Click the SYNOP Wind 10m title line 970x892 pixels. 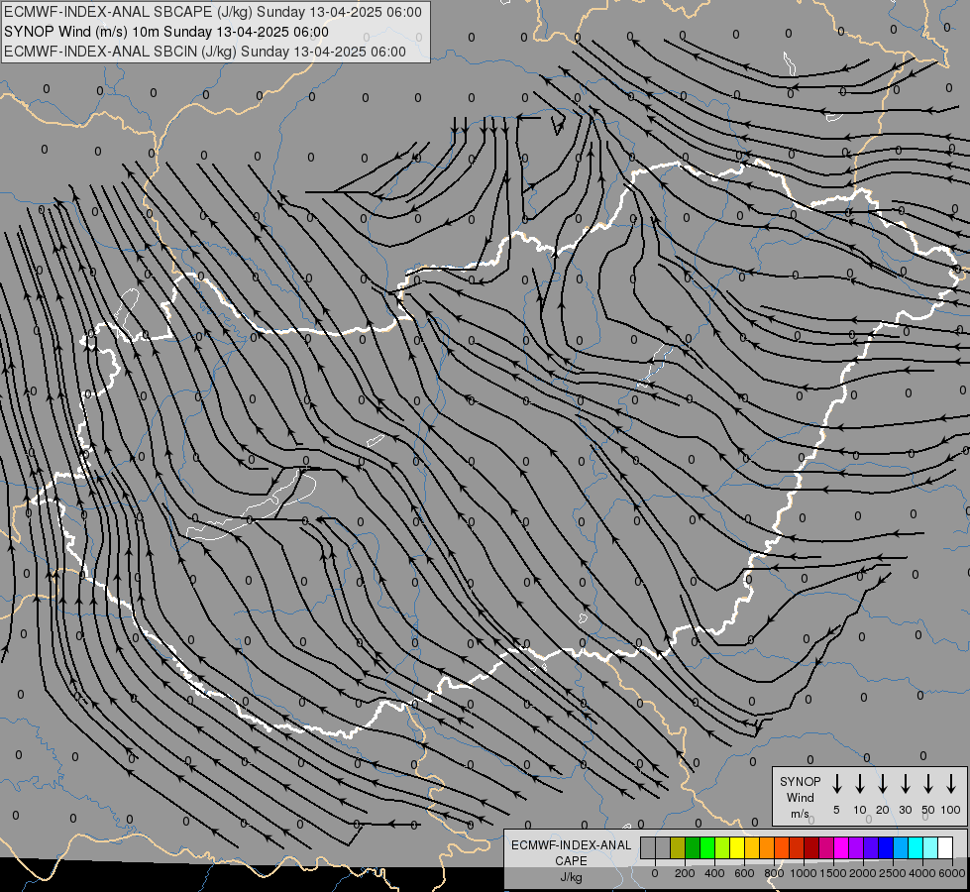[165, 32]
